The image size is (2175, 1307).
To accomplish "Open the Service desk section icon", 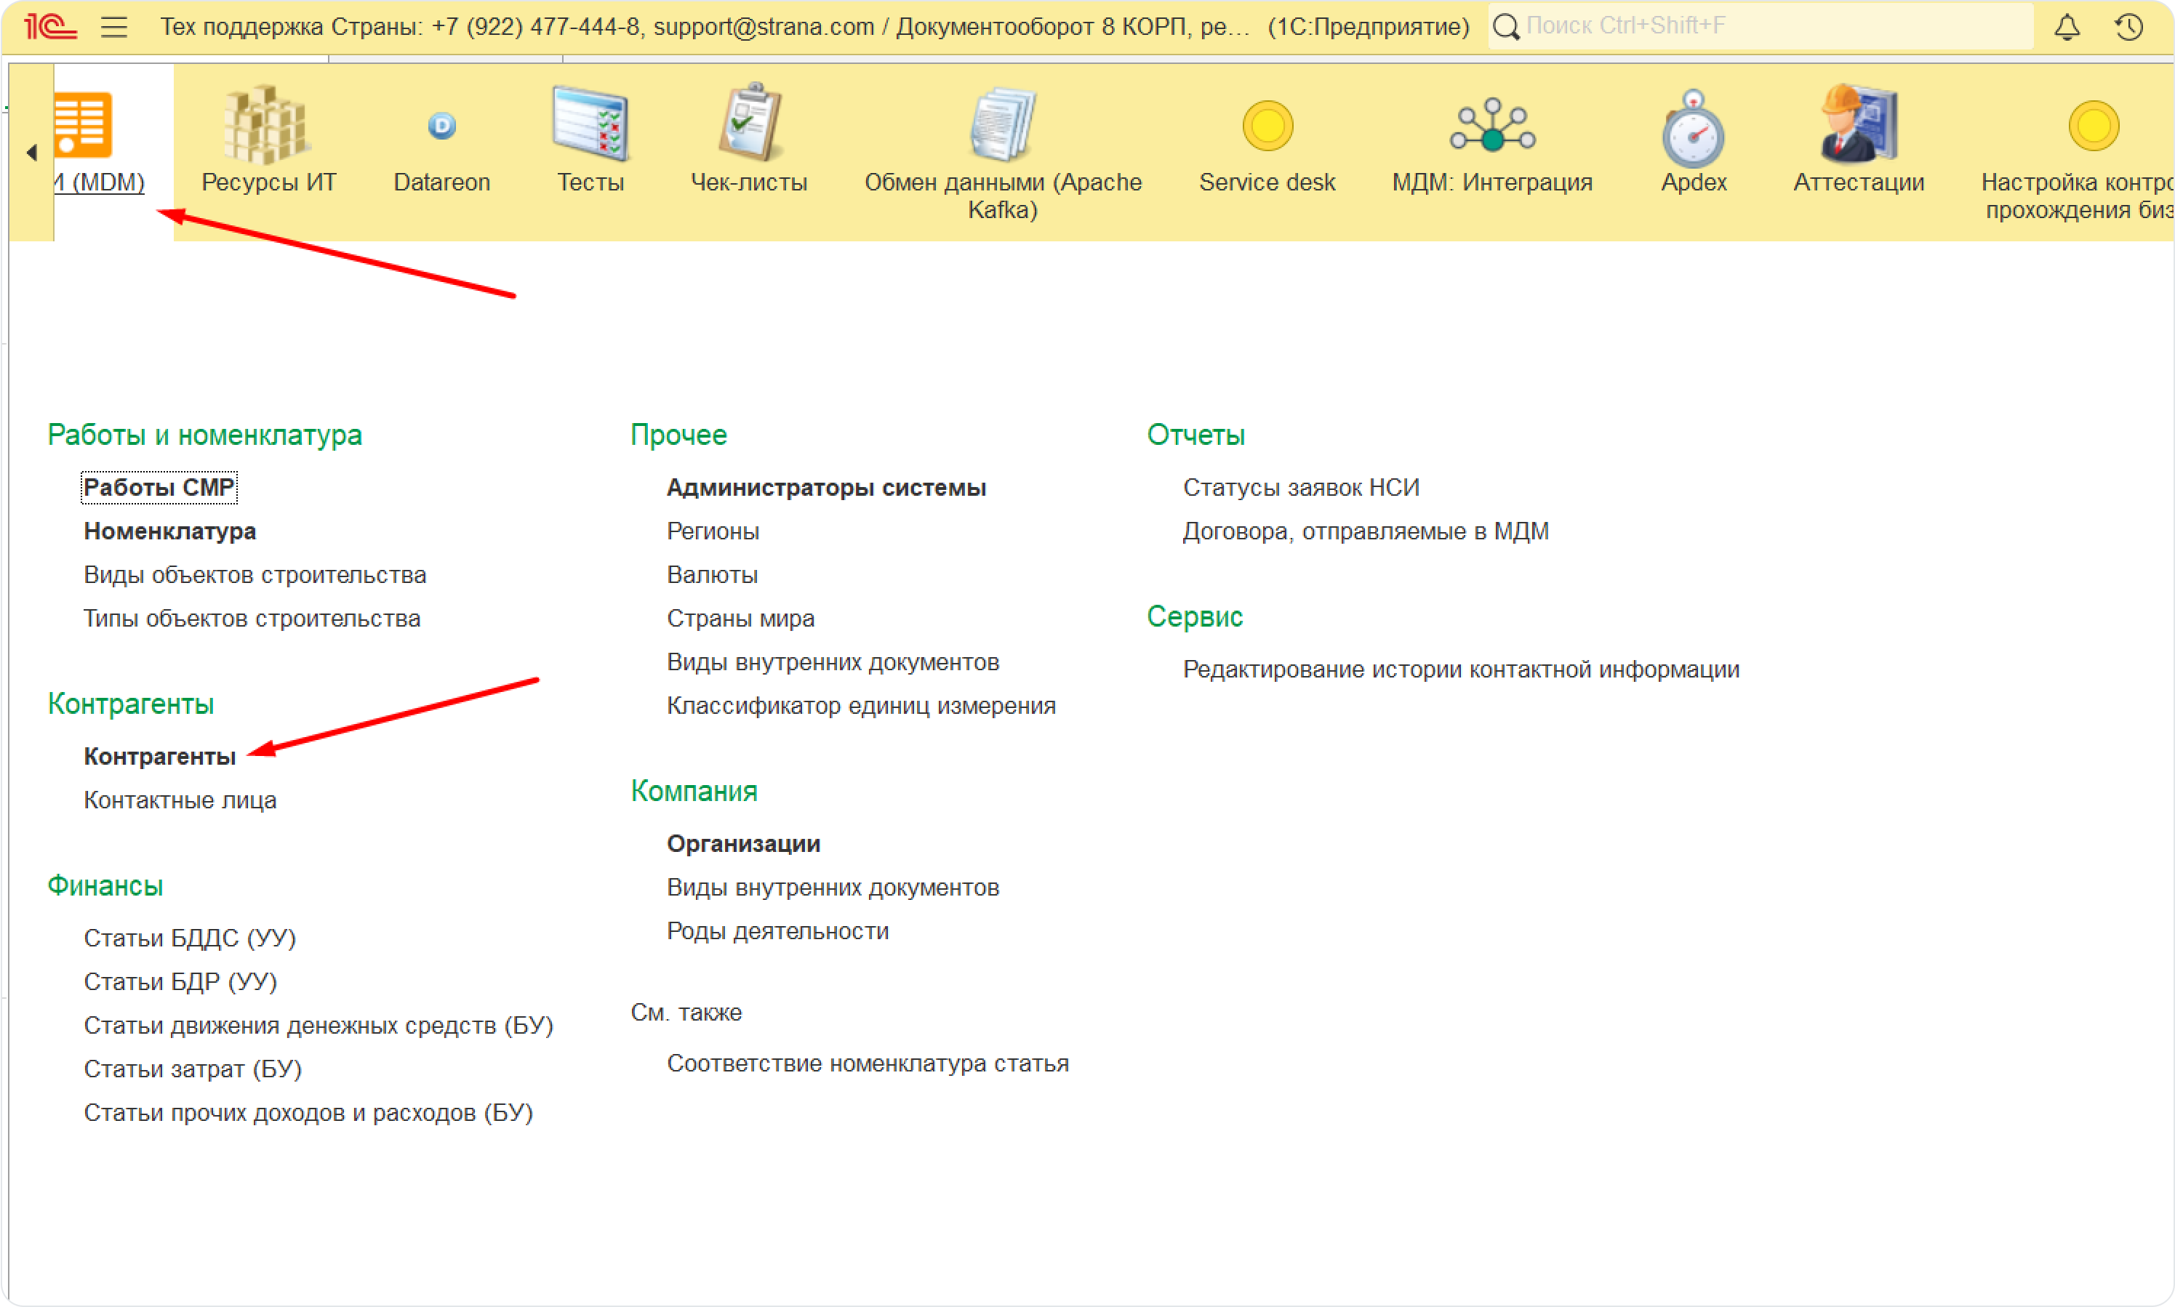I will (x=1267, y=126).
